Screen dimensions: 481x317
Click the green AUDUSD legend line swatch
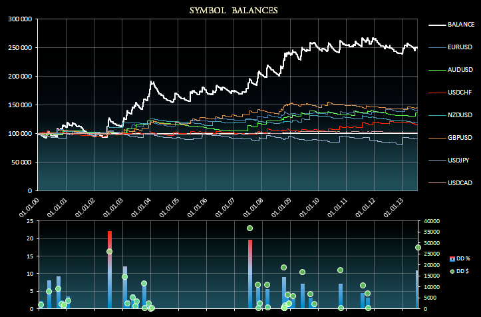coord(437,70)
